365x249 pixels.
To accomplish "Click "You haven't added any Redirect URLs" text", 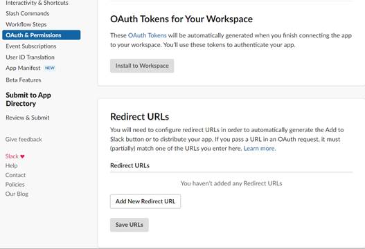I will click(x=231, y=183).
